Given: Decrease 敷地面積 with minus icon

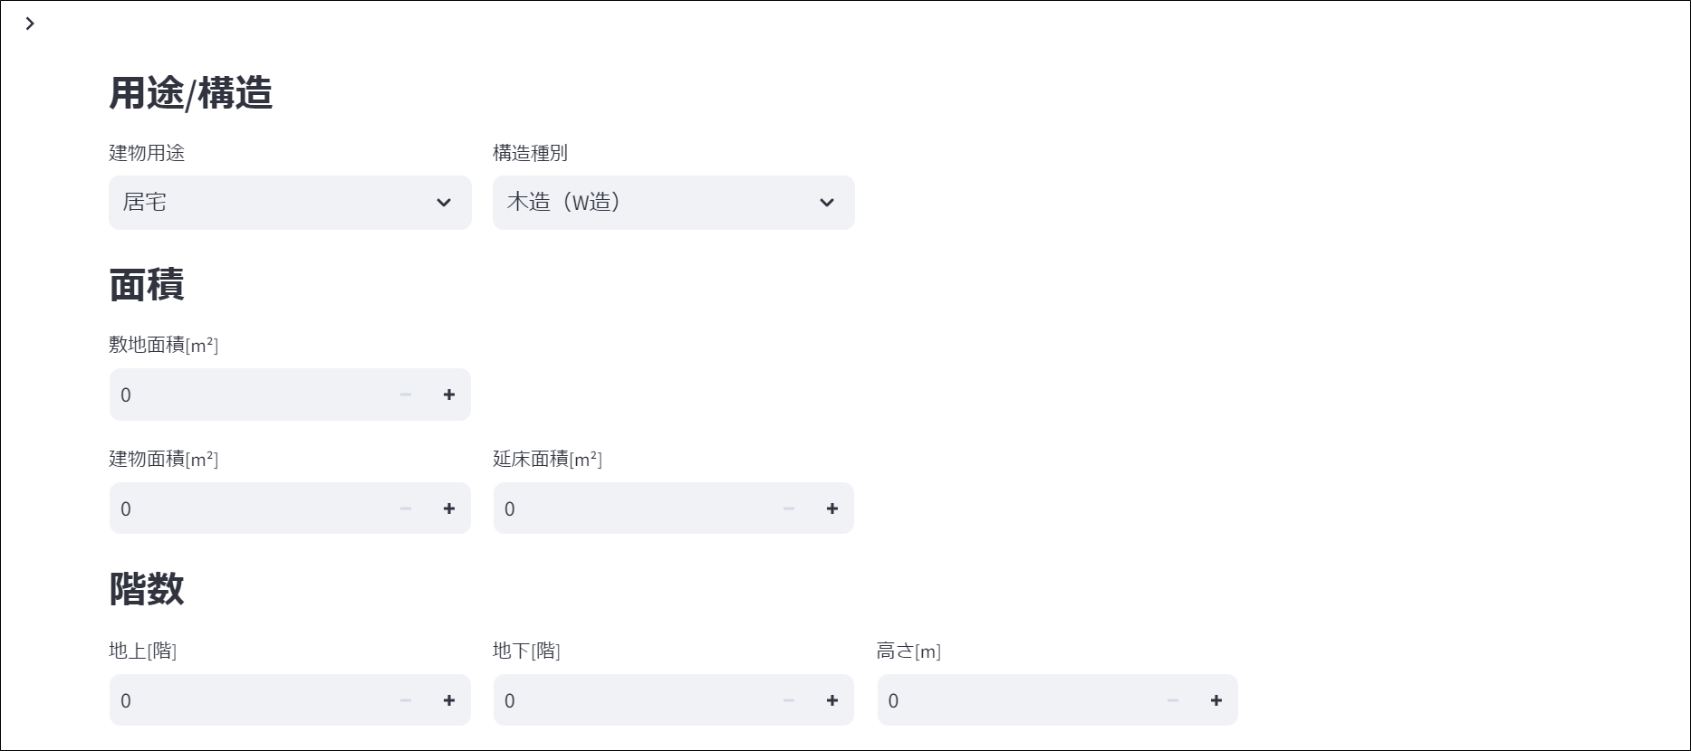Looking at the screenshot, I should point(406,395).
